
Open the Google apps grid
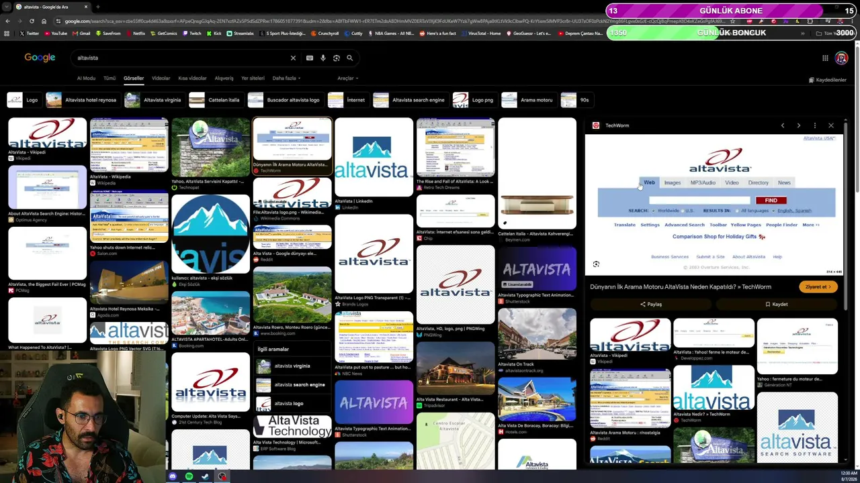[825, 58]
